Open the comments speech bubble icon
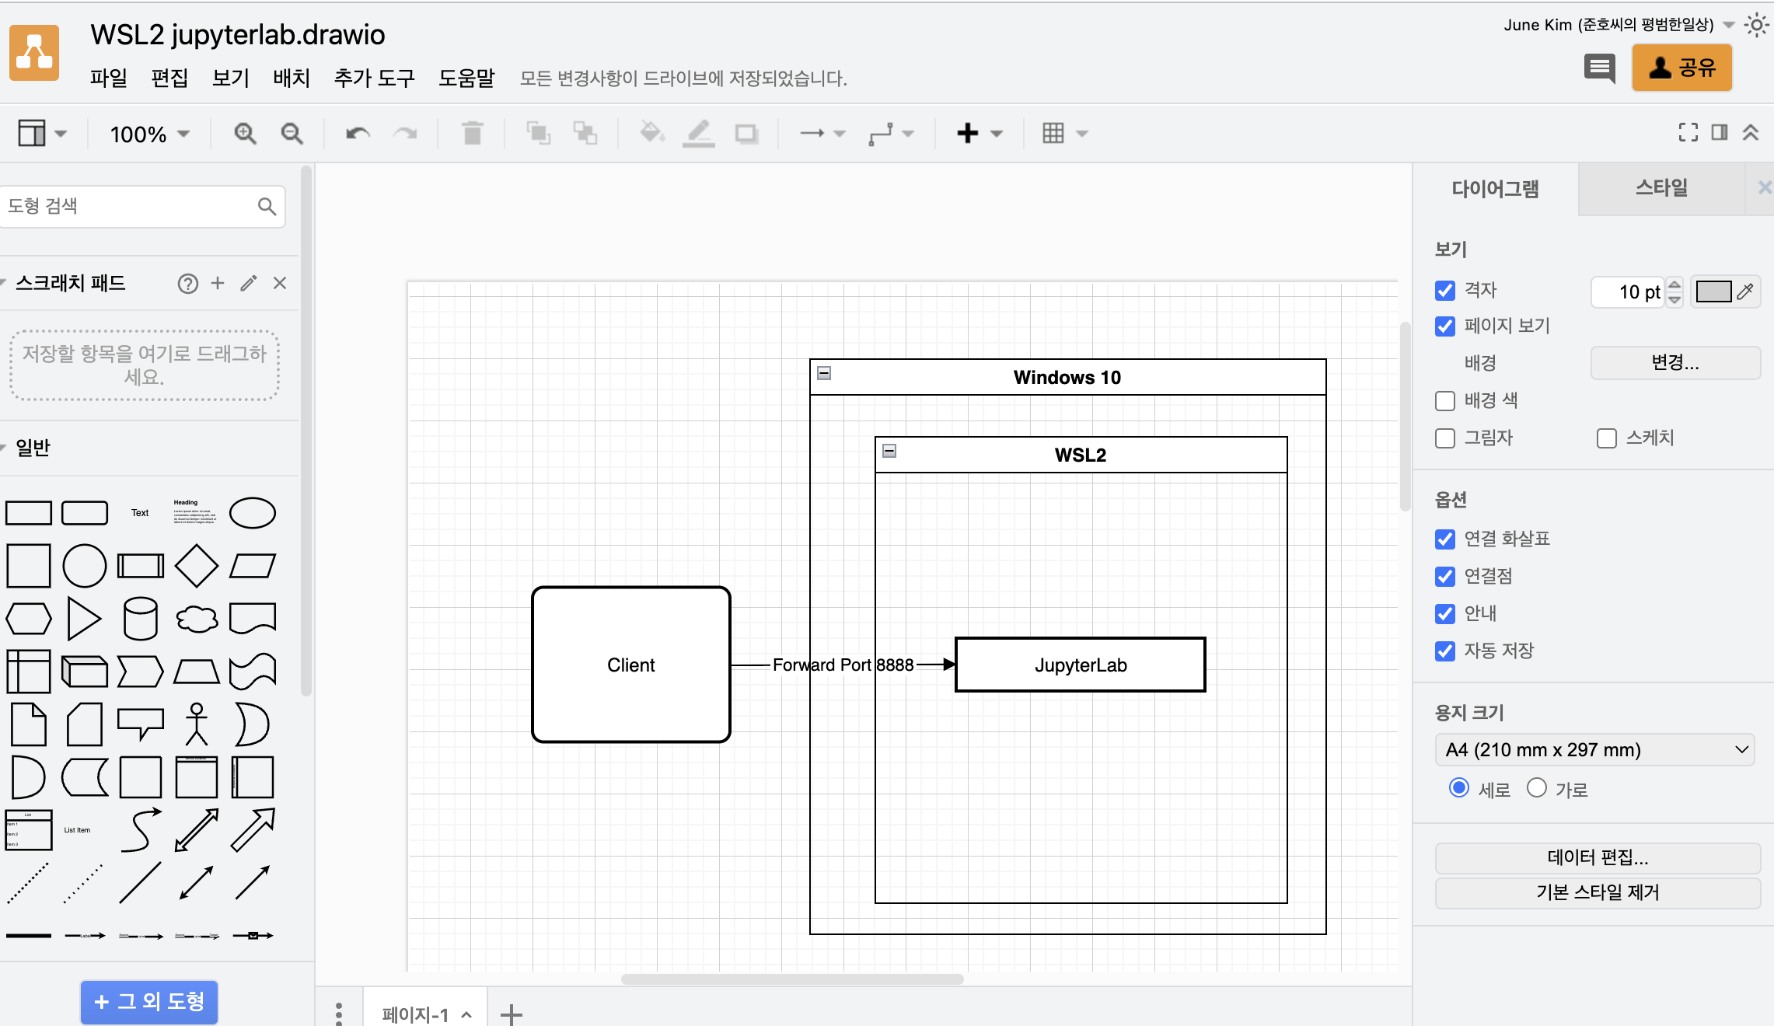 [x=1599, y=68]
